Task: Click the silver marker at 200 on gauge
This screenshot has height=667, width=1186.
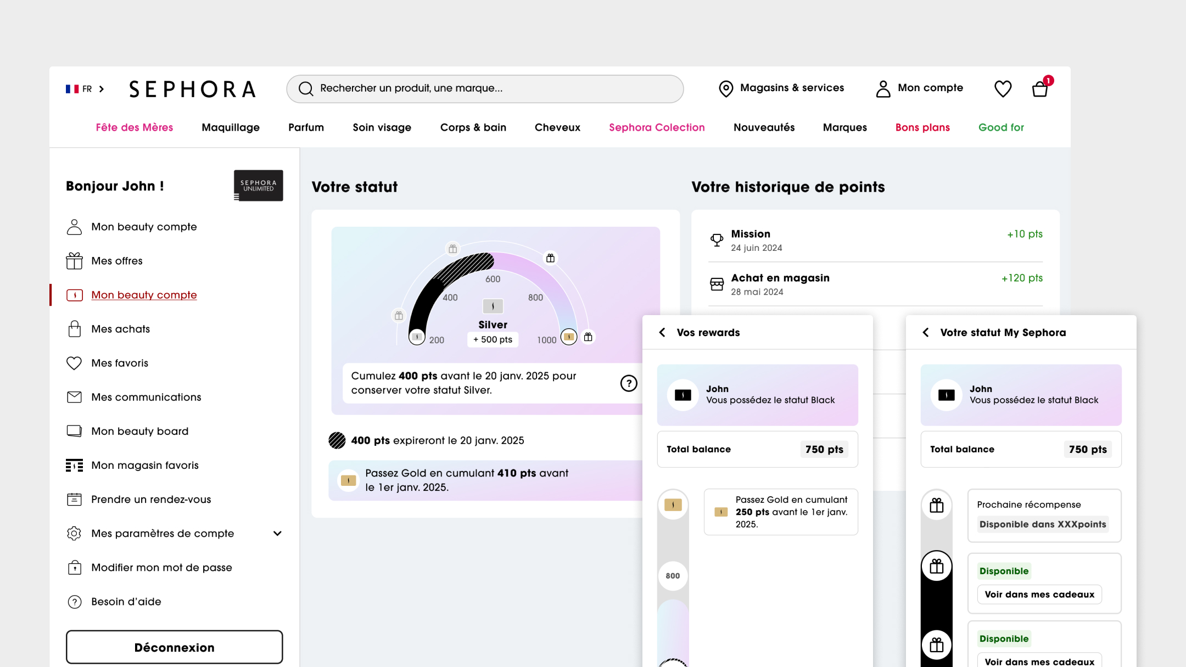Action: 417,337
